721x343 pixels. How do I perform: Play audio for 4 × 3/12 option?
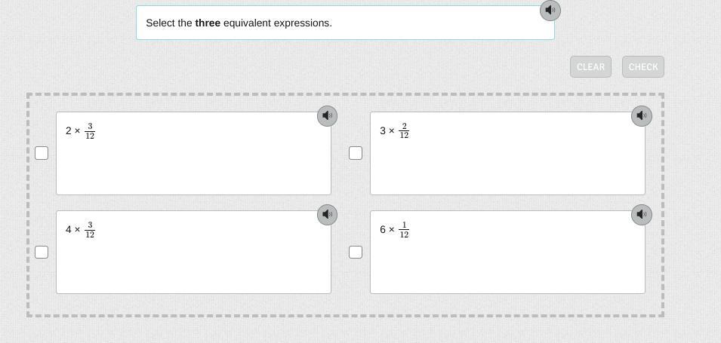327,215
